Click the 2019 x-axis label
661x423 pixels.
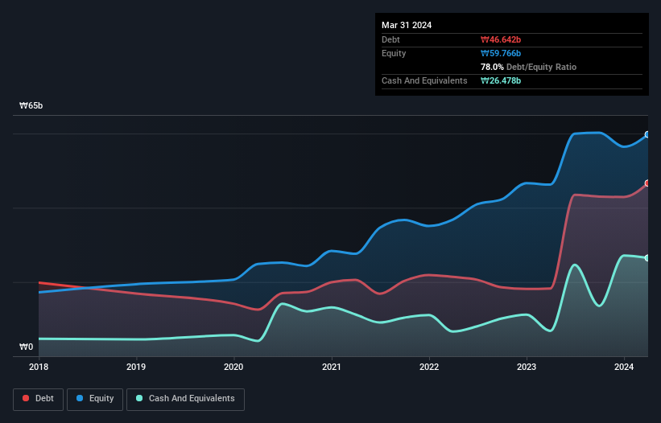pos(136,367)
